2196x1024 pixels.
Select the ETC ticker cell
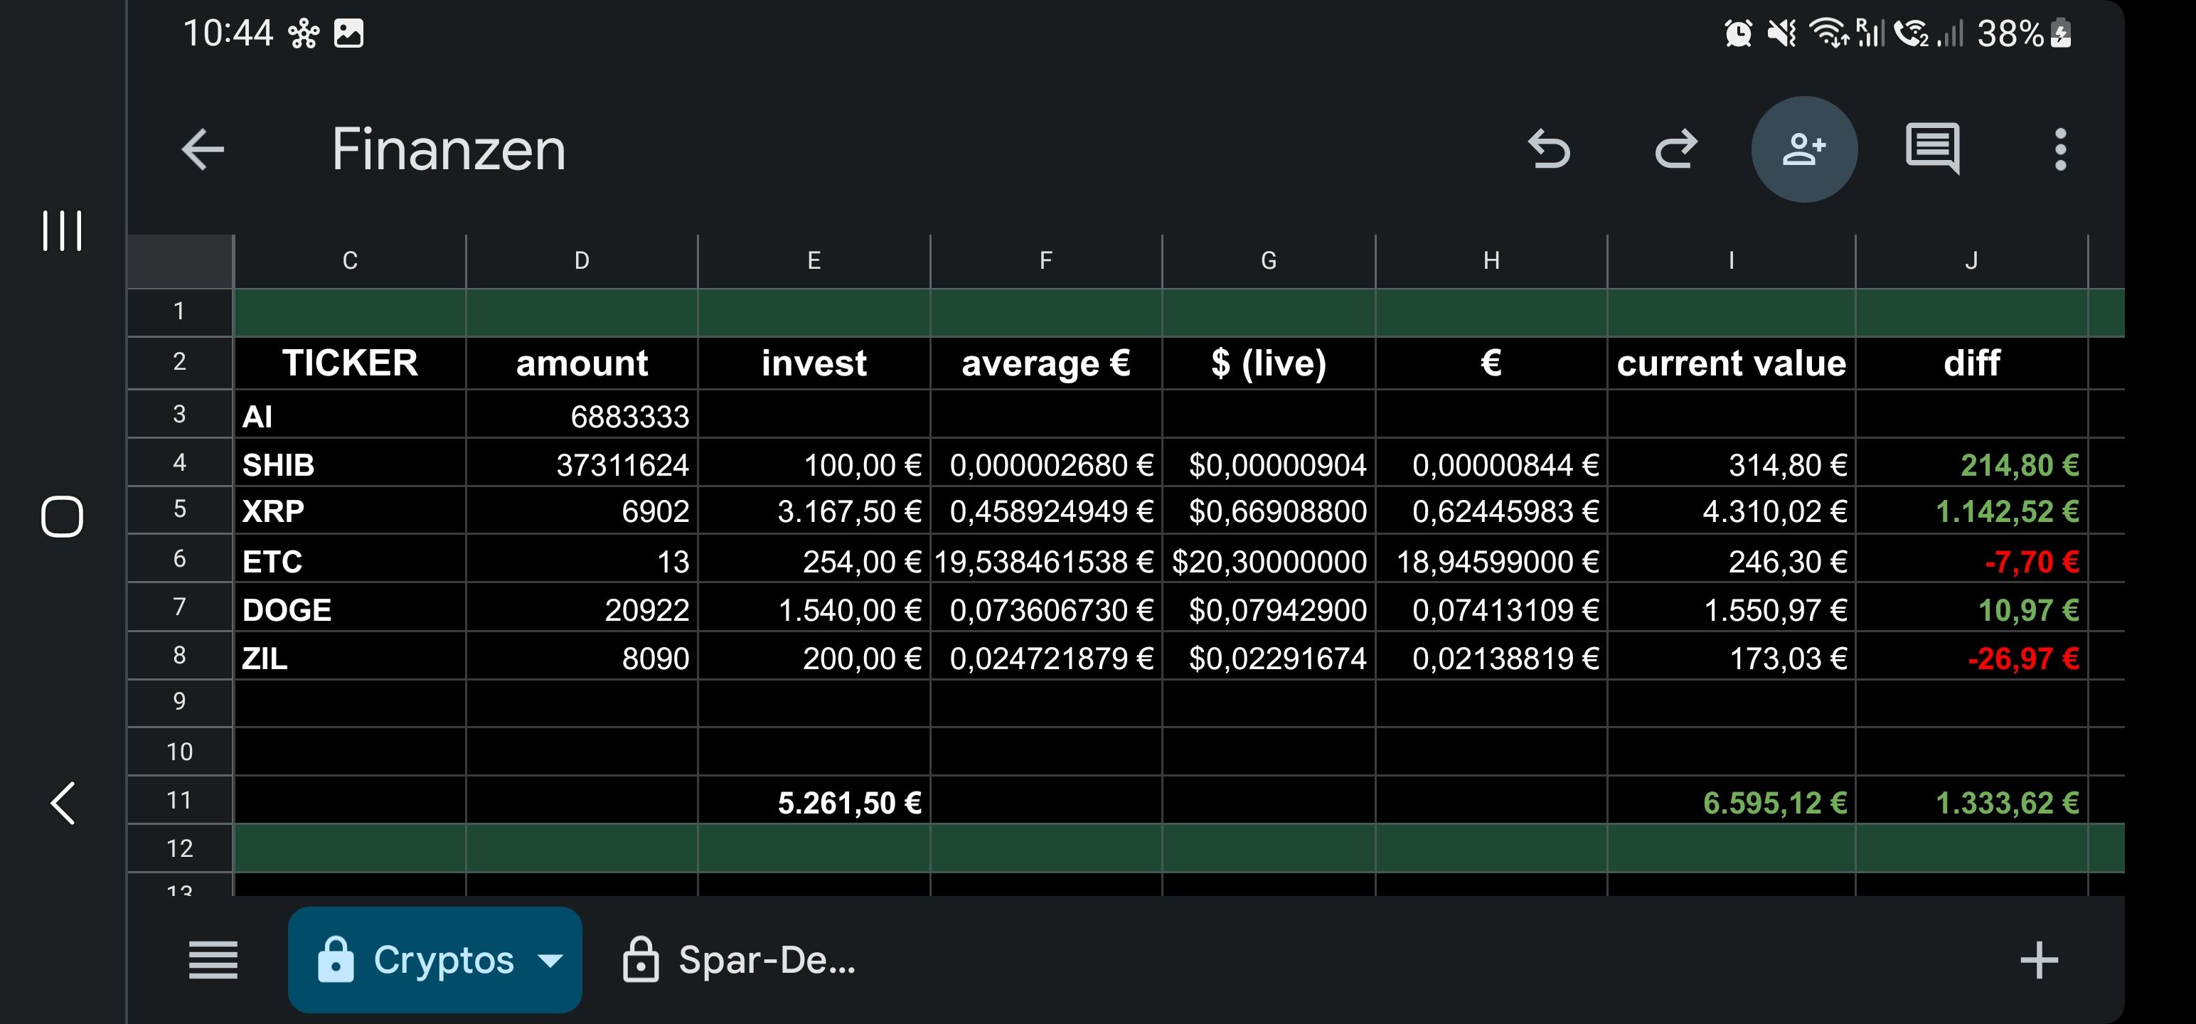(x=349, y=560)
